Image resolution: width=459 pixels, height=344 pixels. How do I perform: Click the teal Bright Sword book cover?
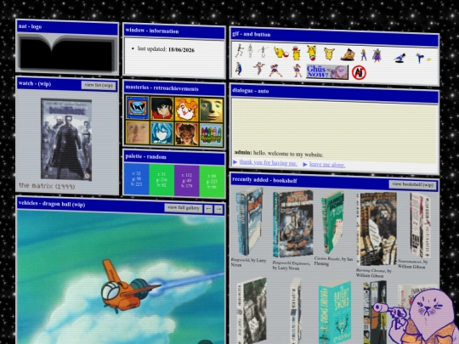pos(335,313)
